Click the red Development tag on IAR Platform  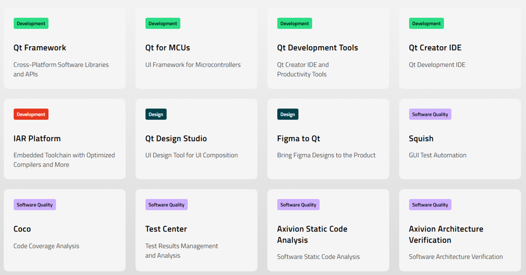(x=31, y=114)
